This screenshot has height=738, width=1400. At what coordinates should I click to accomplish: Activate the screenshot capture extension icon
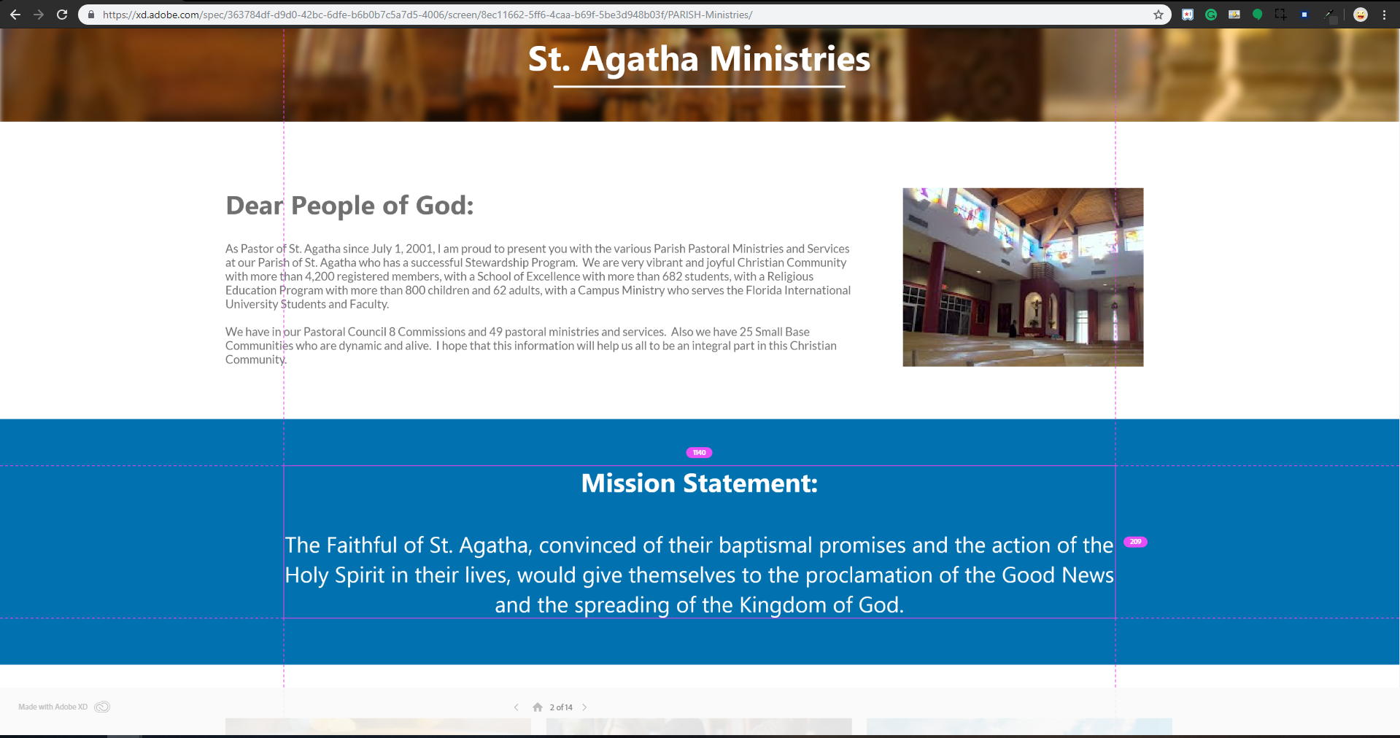[x=1280, y=15]
